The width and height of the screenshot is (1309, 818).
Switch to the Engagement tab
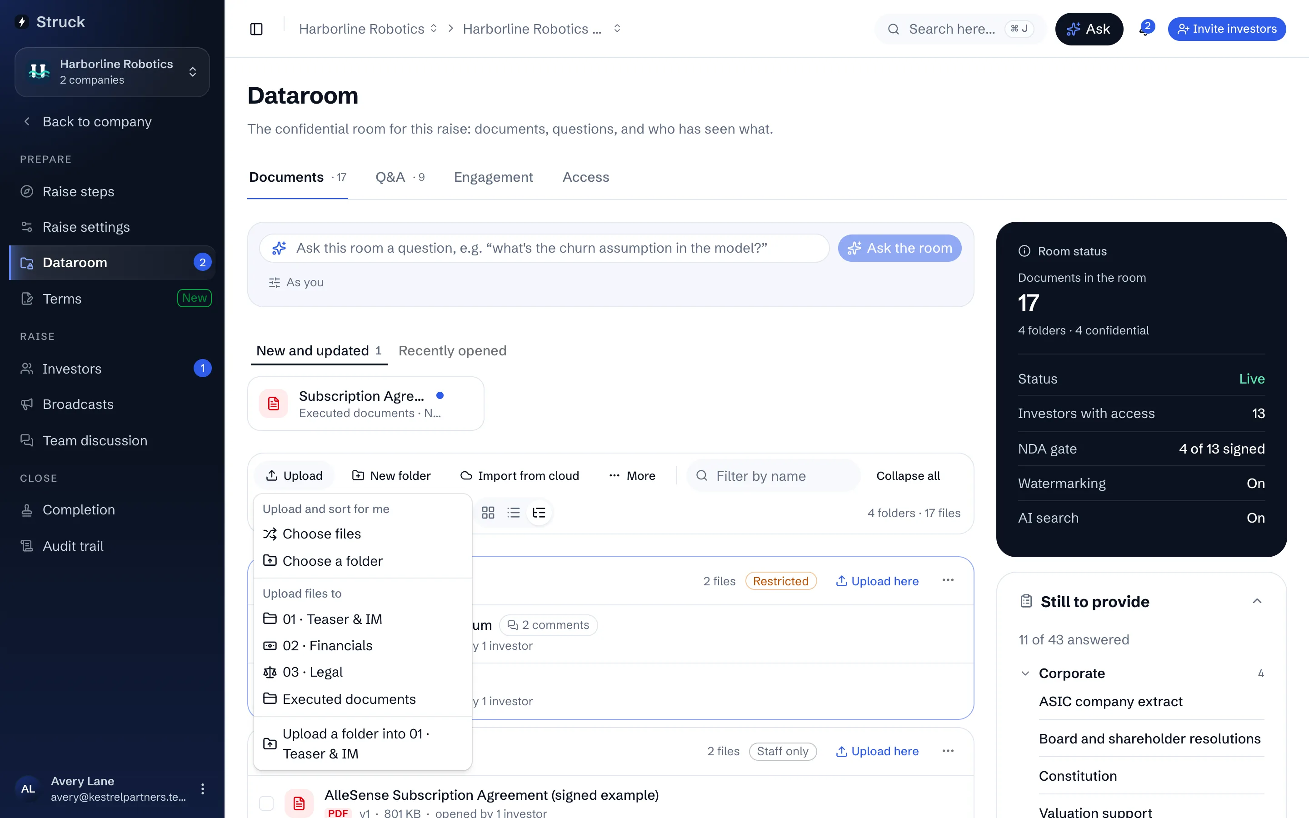[493, 177]
